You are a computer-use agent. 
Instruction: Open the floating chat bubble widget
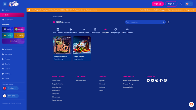(191, 104)
